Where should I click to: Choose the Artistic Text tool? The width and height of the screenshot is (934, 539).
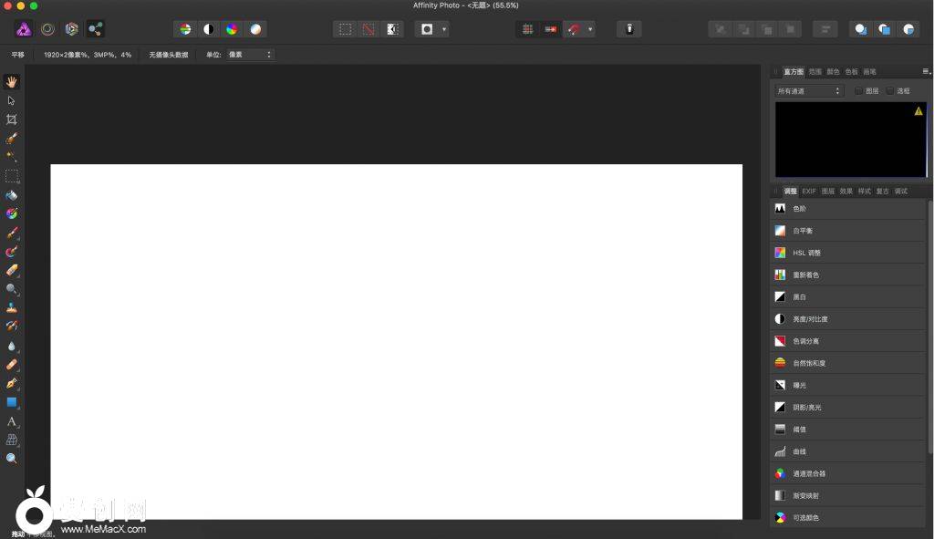[x=12, y=421]
